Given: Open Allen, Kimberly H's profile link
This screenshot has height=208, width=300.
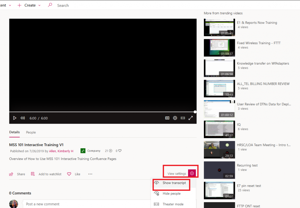Looking at the screenshot, I should 61,151.
